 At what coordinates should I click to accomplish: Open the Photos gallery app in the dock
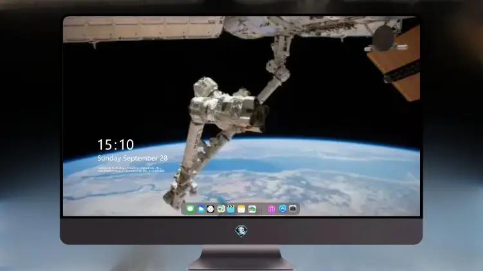tap(252, 209)
